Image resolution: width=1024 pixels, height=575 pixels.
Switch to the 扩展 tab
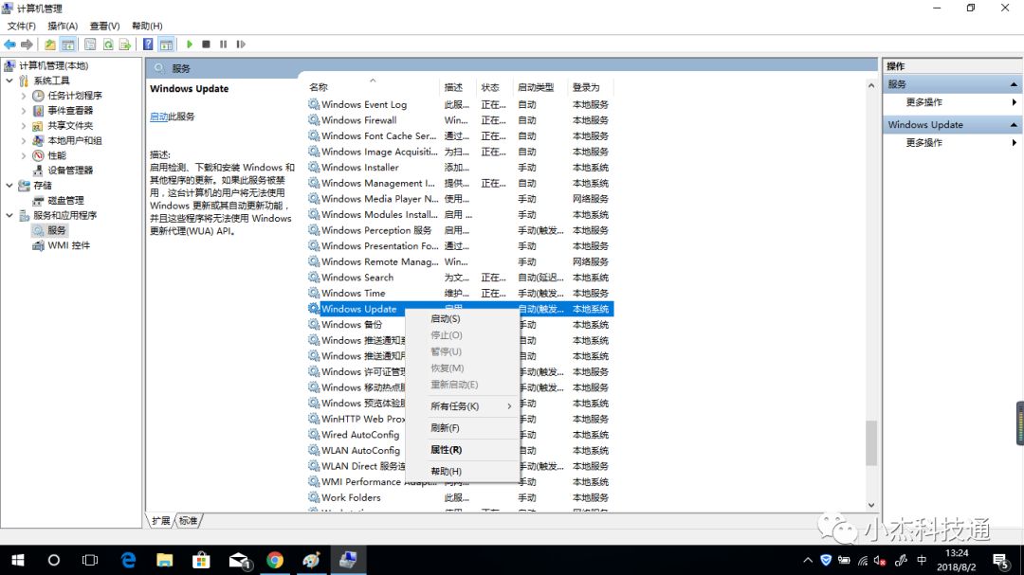(160, 520)
